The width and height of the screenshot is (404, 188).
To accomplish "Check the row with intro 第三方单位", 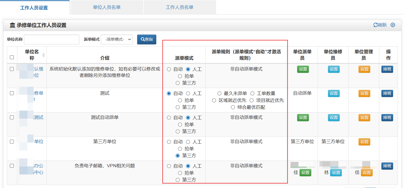I will click(x=12, y=141).
